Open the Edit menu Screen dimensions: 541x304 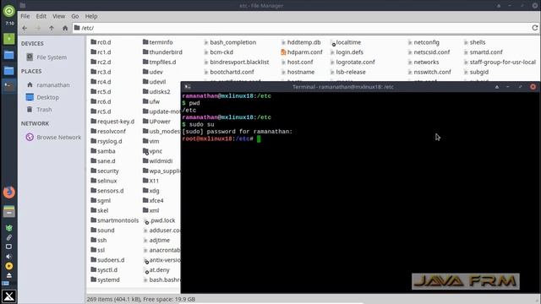(41, 16)
